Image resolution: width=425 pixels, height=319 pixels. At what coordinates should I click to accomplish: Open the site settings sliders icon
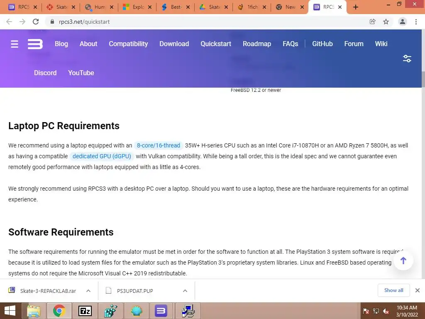tap(407, 58)
